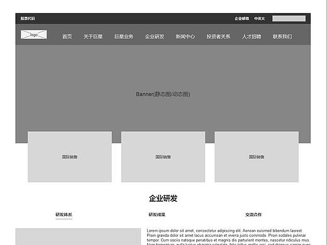This screenshot has height=245, width=327.
Task: Open the 投资者关系 menu item
Action: coord(218,36)
